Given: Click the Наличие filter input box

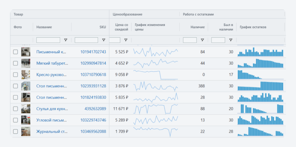Looking at the screenshot, I should click(190, 40).
